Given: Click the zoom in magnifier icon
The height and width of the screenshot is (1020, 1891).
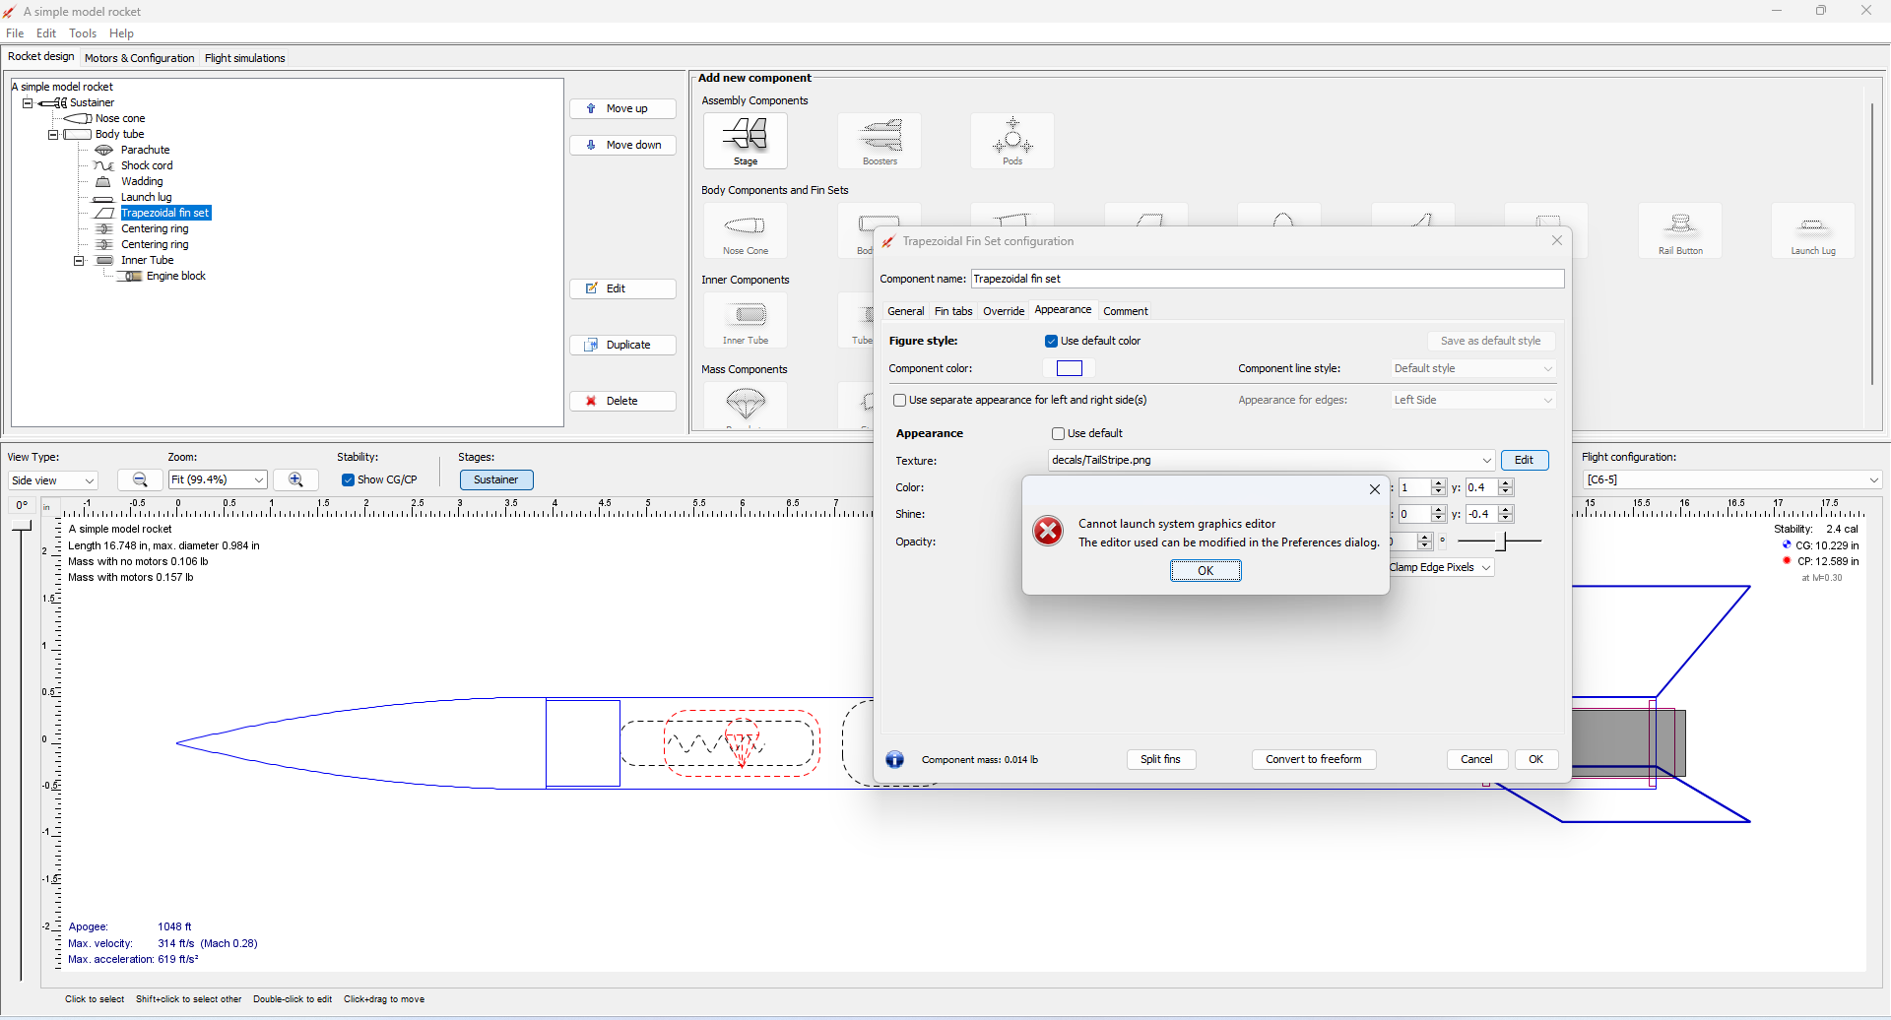Looking at the screenshot, I should [295, 479].
